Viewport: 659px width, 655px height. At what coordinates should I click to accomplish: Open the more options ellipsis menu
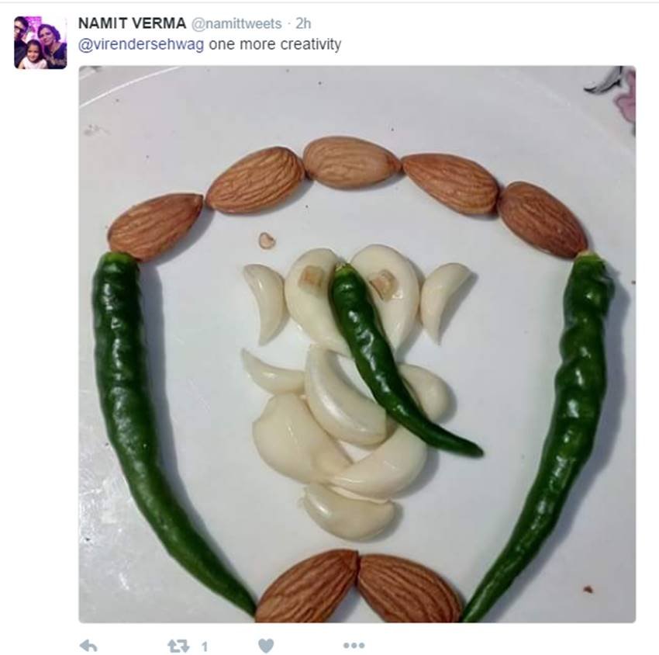coord(354,645)
